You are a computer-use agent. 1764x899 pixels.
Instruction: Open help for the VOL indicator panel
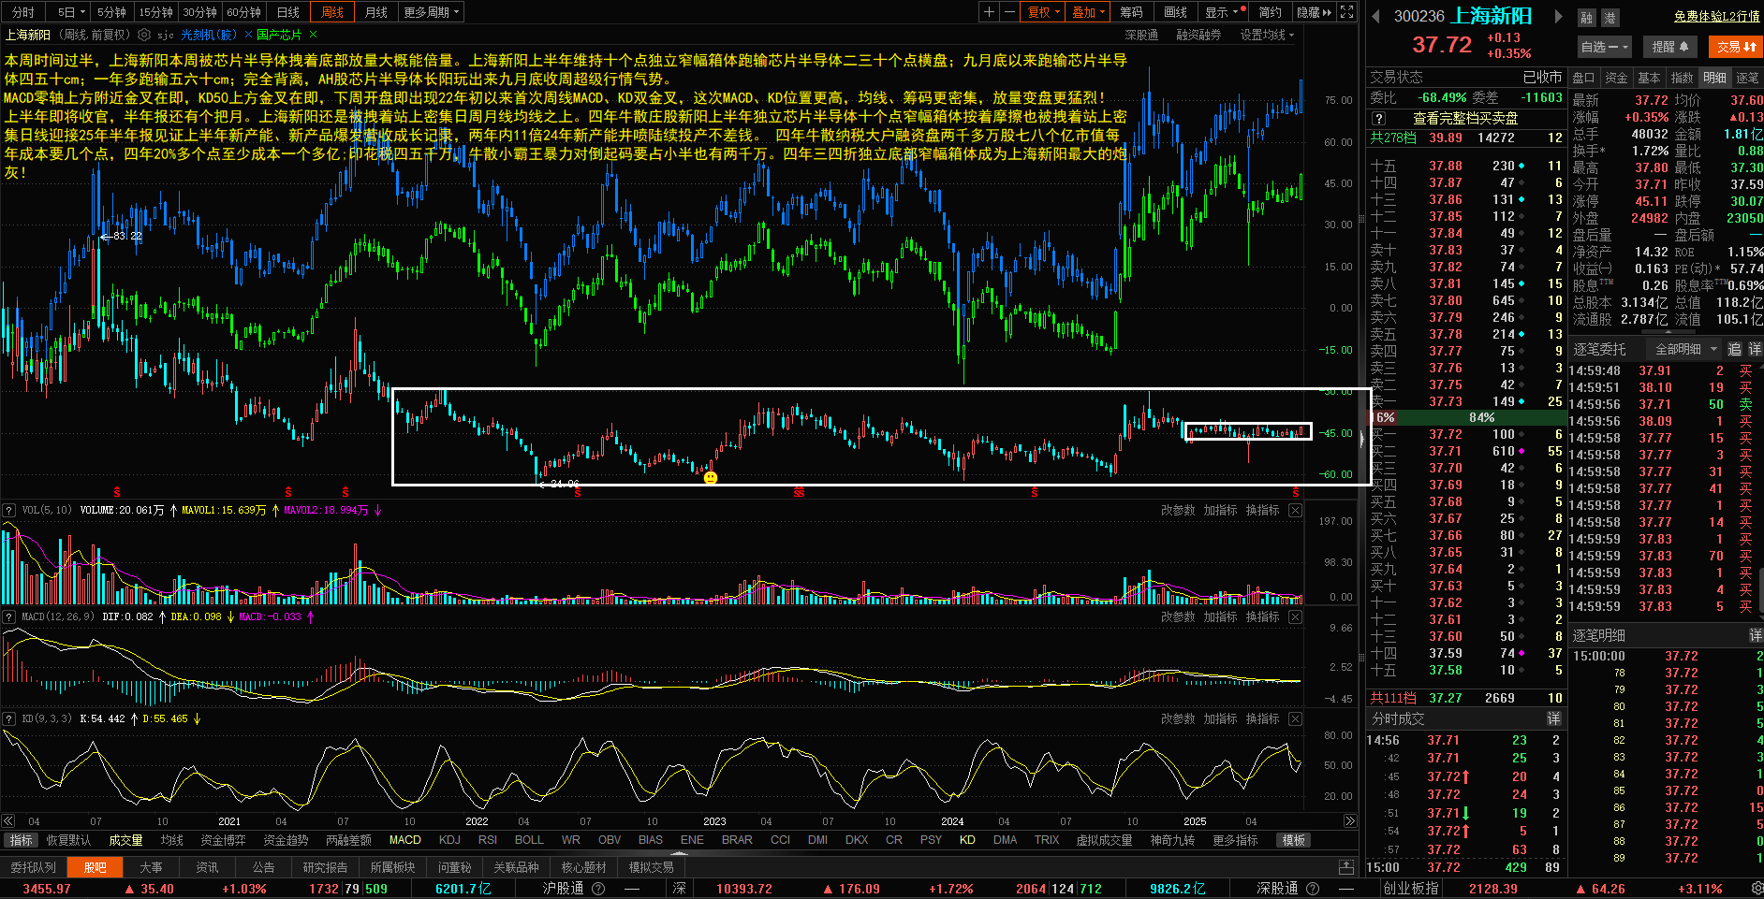click(8, 510)
